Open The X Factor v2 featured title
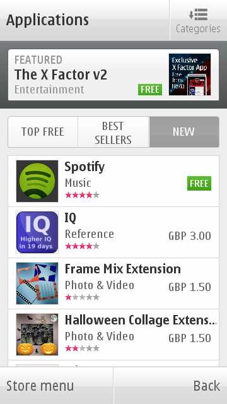The width and height of the screenshot is (227, 404). coord(61,74)
